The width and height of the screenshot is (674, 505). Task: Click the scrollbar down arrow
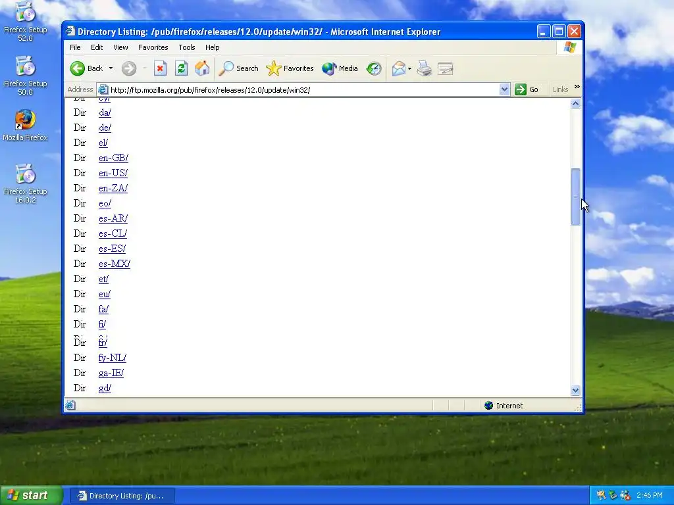tap(575, 390)
